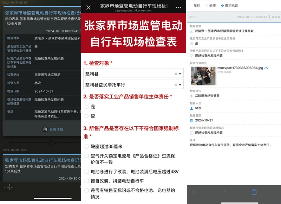Viewport: 281px width, 204px height.
Task: Open 查看详情 for the notification
Action: (53, 129)
